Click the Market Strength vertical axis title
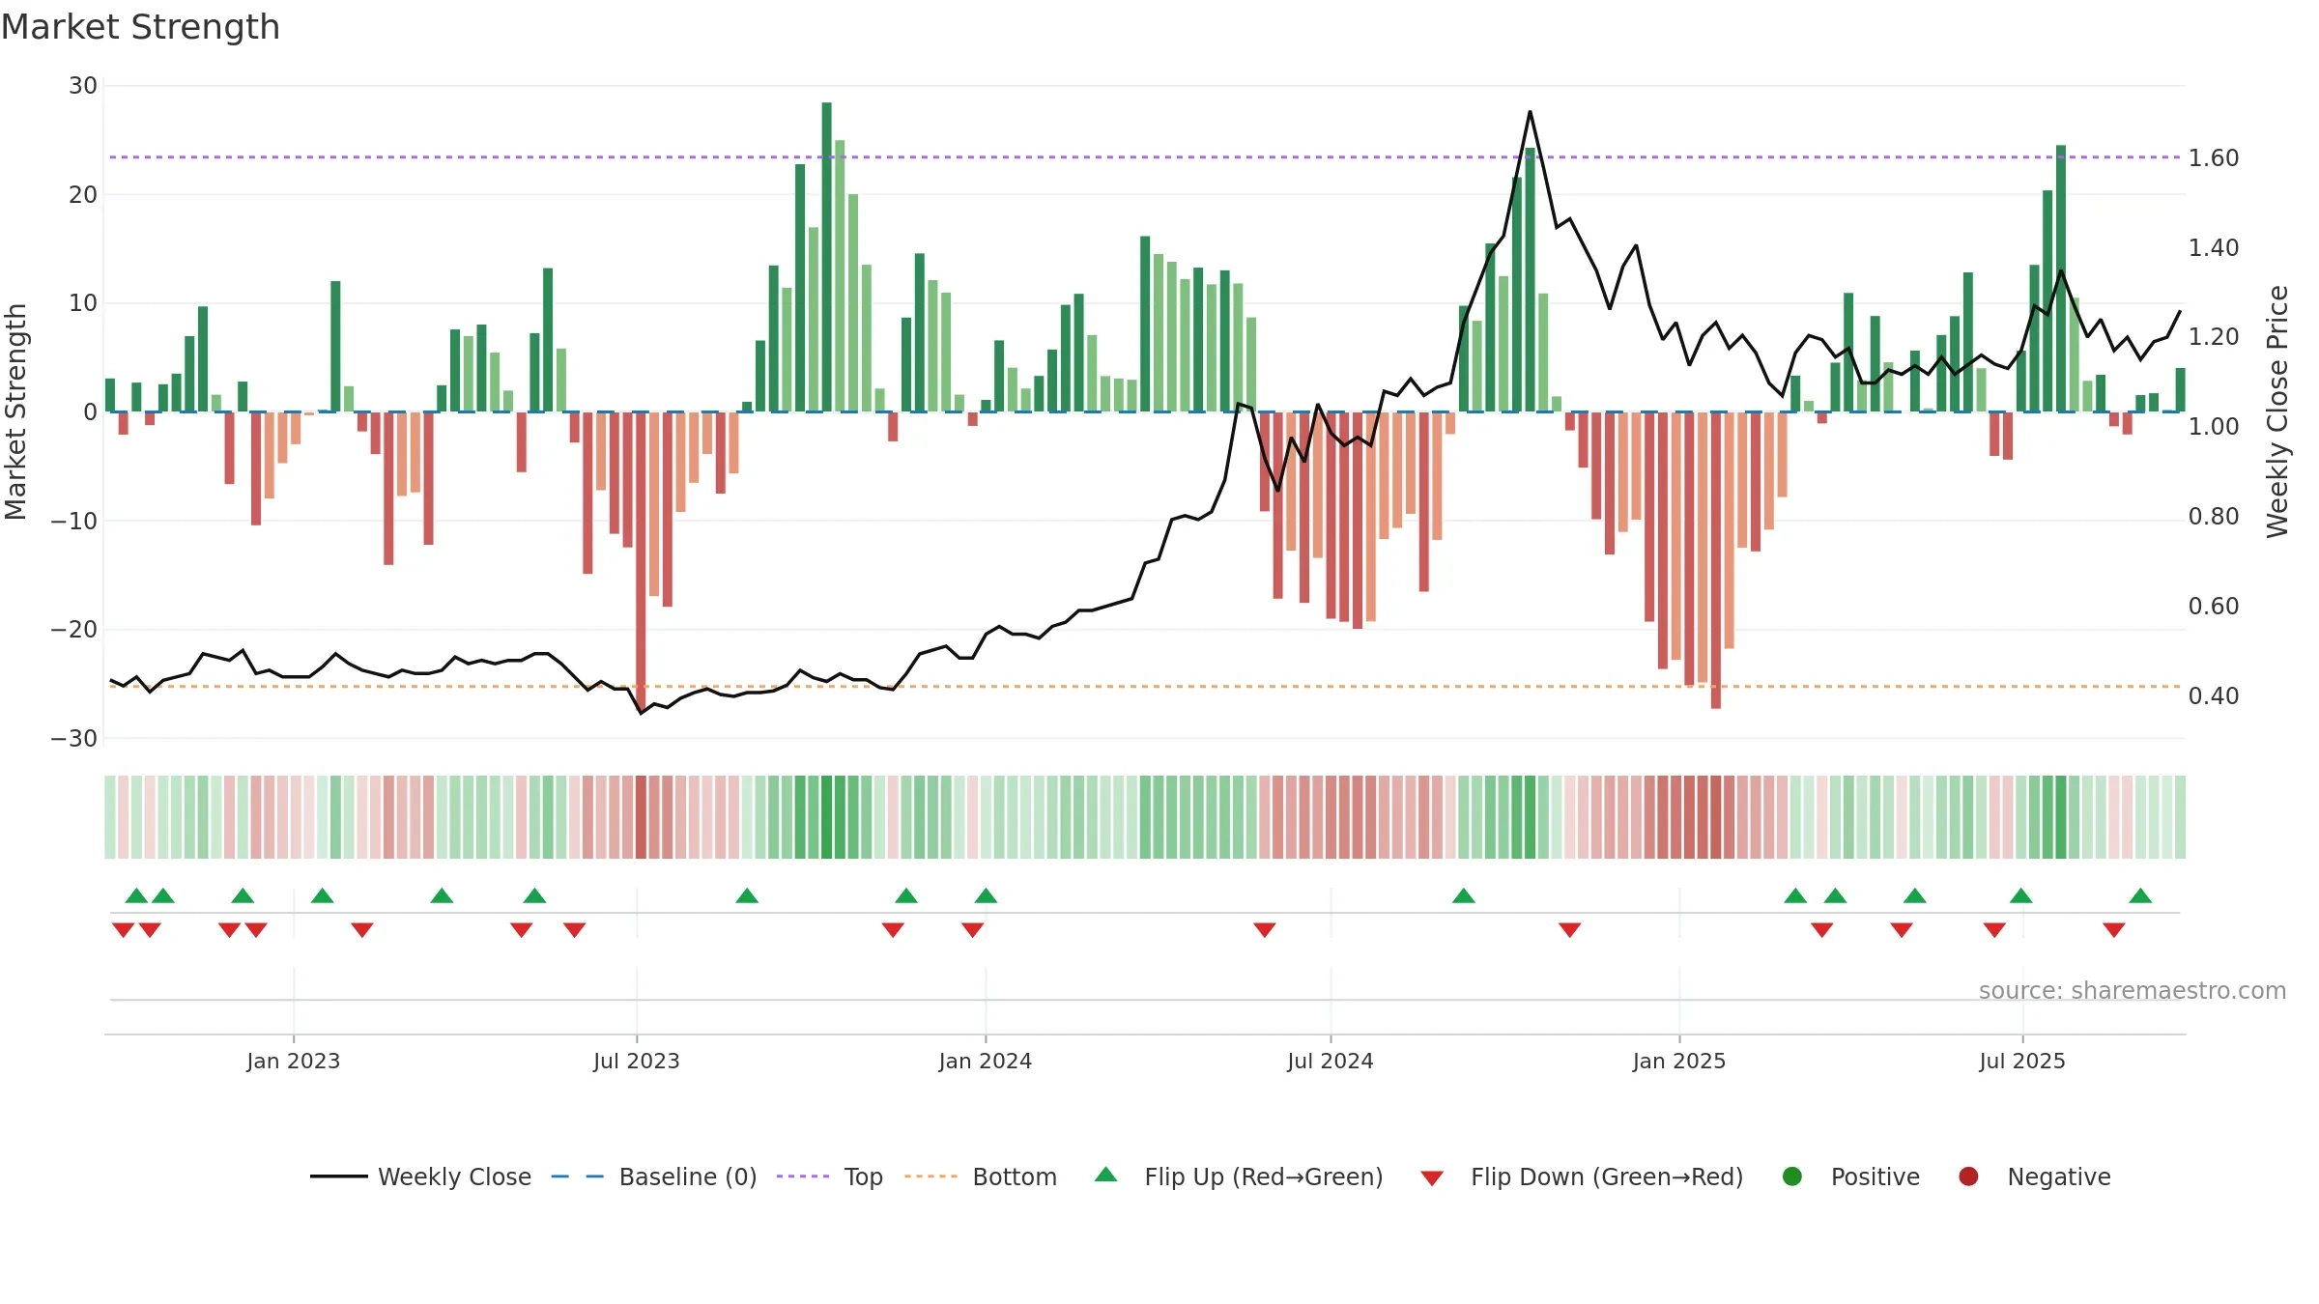Screen dimensions: 2319x1304 click(x=15, y=411)
